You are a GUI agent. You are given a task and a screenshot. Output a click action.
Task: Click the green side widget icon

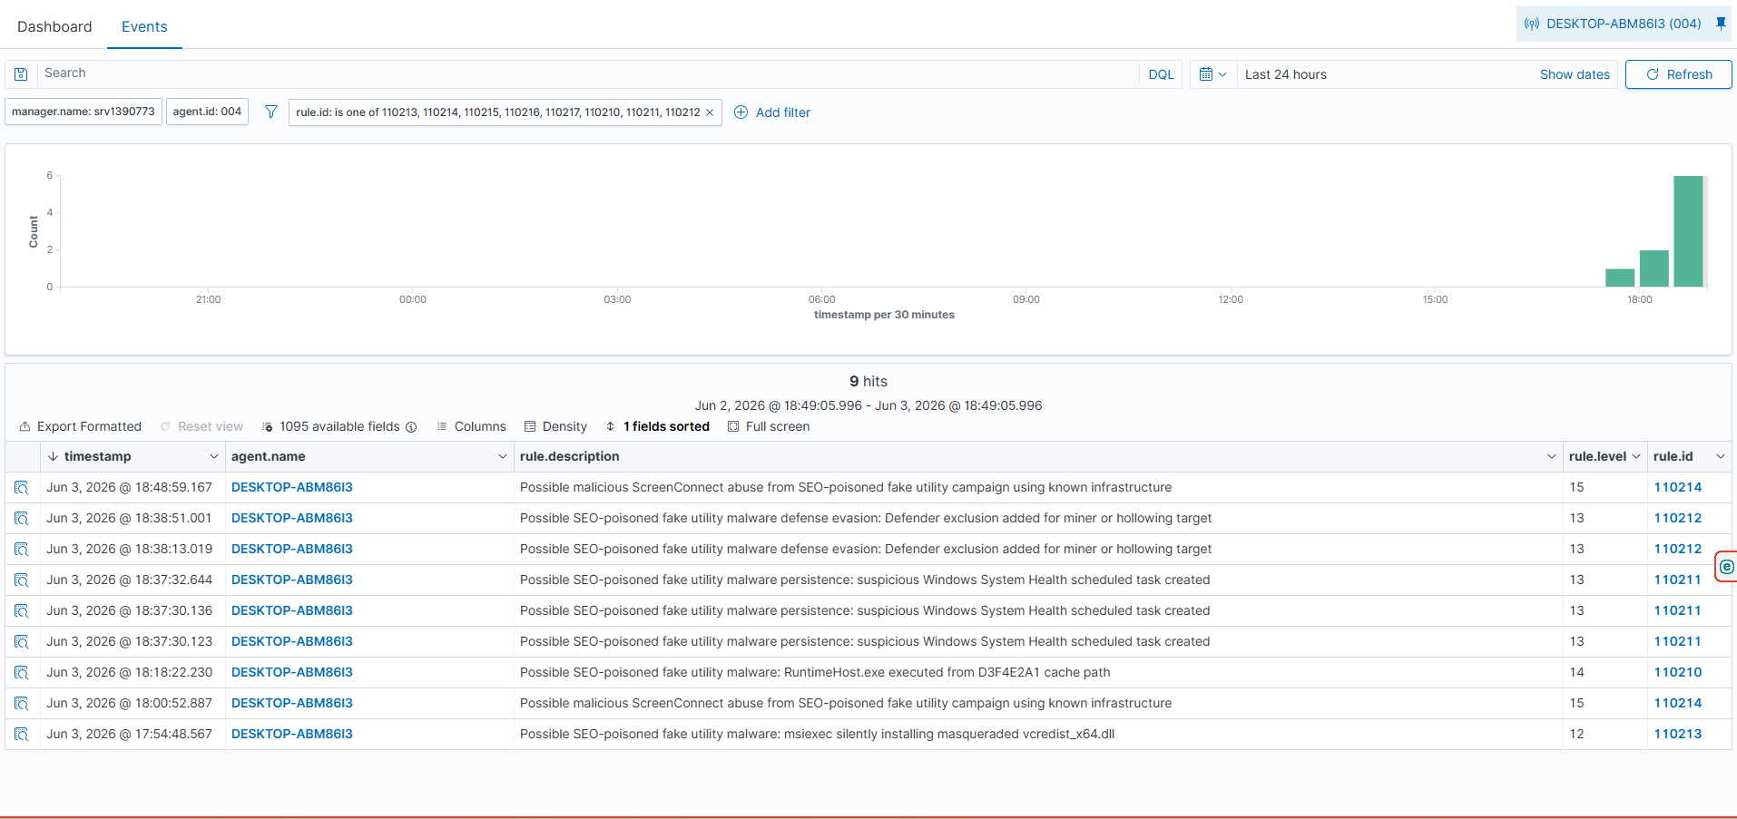tap(1726, 567)
